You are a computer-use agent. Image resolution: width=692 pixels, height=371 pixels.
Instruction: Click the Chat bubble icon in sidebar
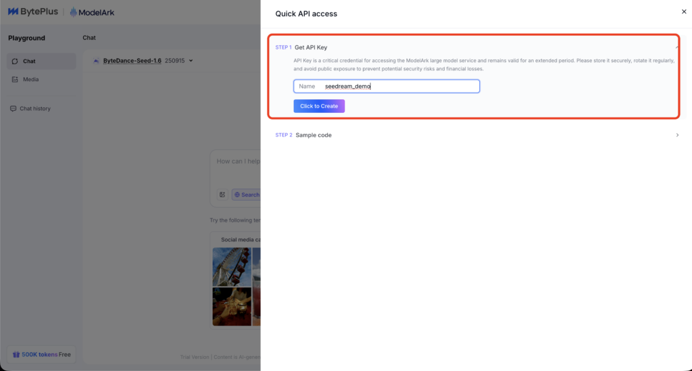(x=14, y=61)
